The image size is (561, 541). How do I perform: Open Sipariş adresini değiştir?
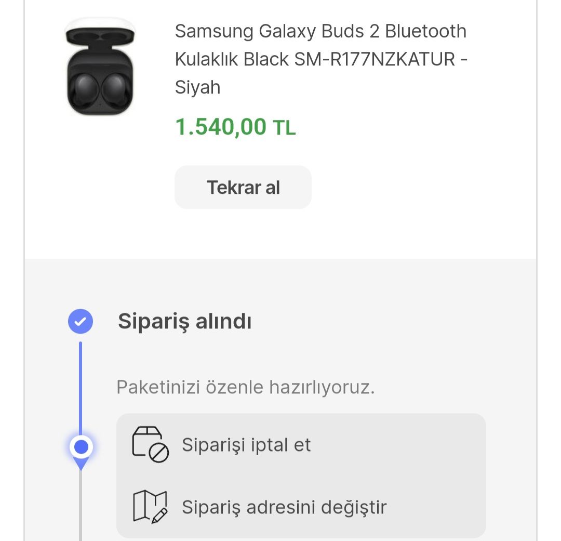pos(284,505)
